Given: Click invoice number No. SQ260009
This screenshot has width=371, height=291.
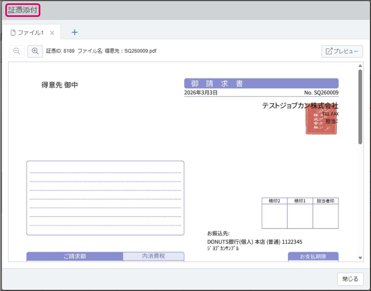Looking at the screenshot, I should [x=321, y=93].
